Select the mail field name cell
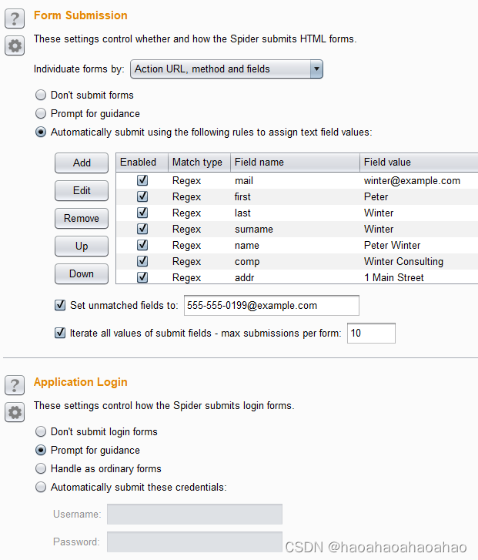 [x=295, y=181]
